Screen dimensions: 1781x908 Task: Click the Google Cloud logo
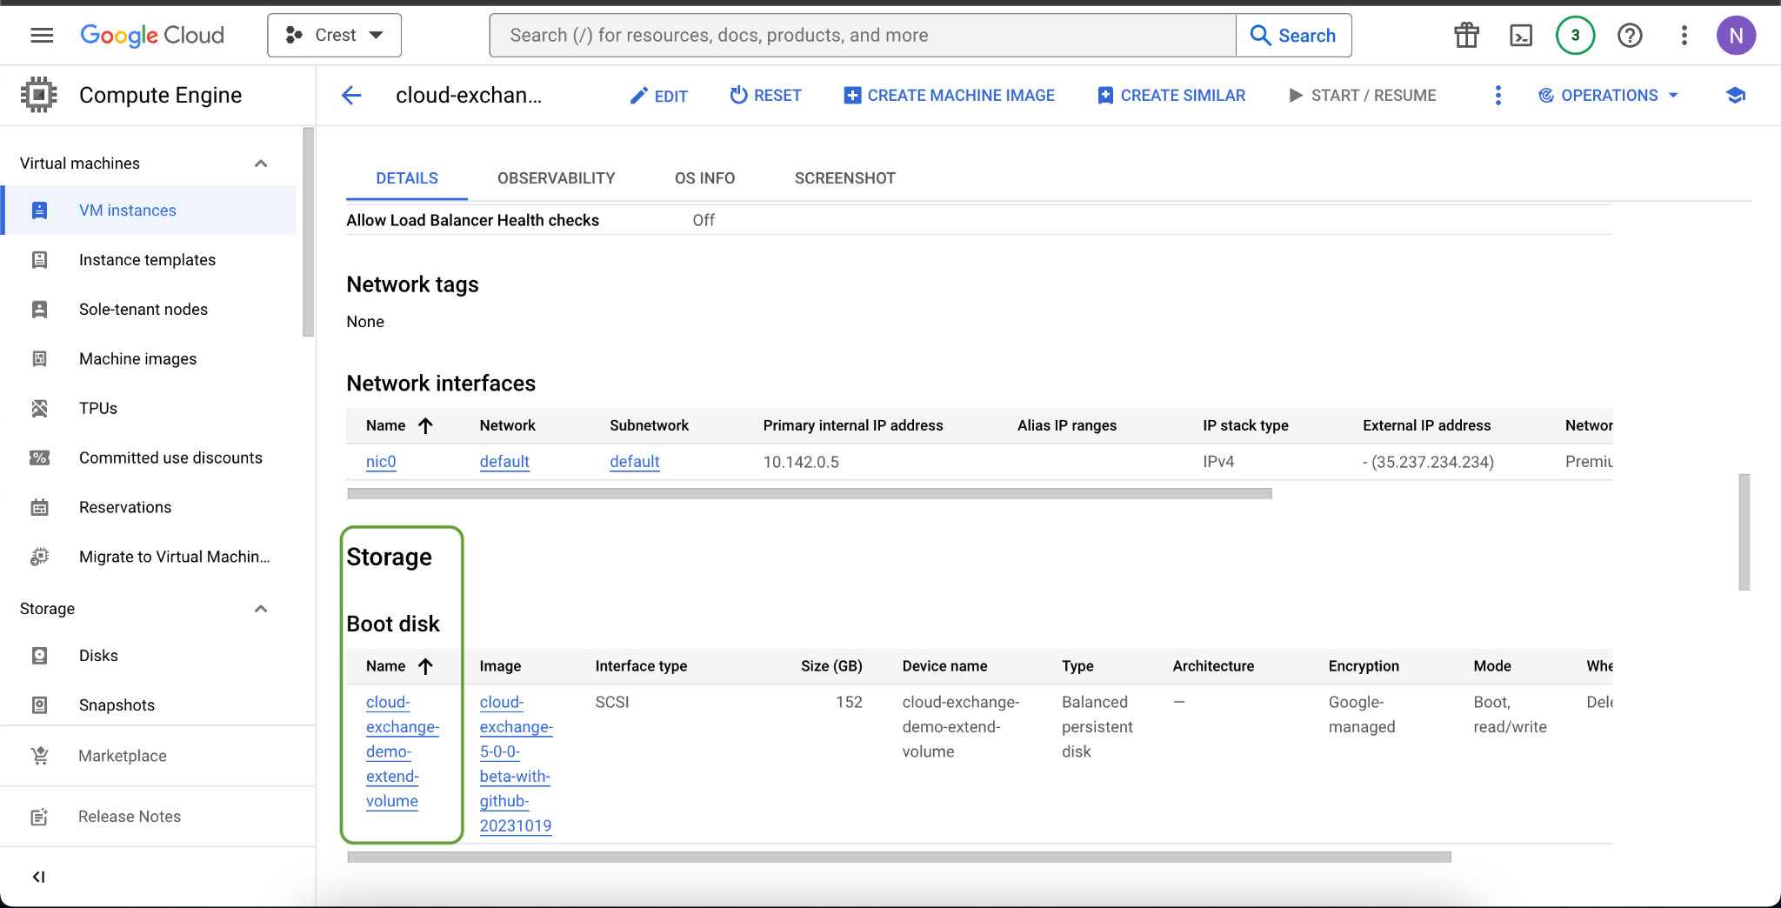point(152,36)
